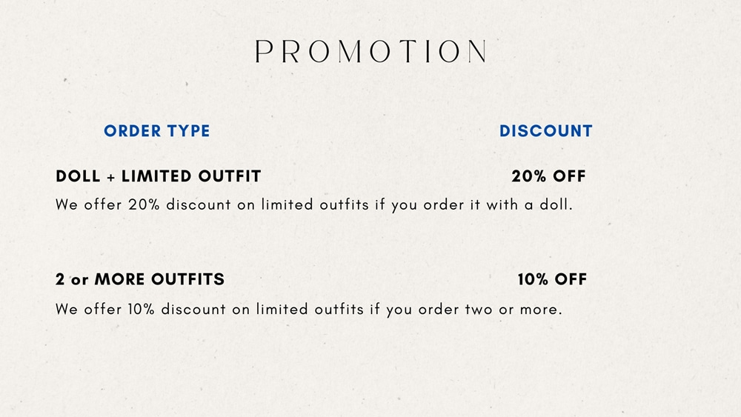Image resolution: width=741 pixels, height=417 pixels.
Task: Click the DOLL + LIMITED OUTFIT heading
Action: pyautogui.click(x=159, y=176)
